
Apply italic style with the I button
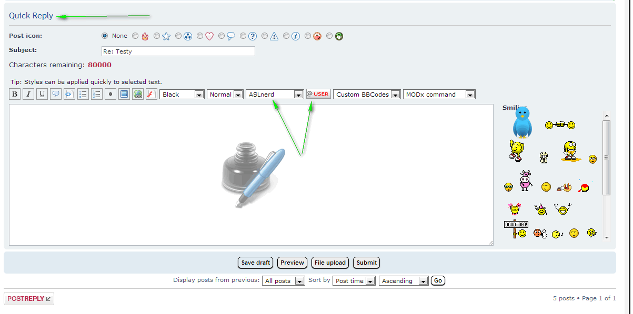(x=28, y=95)
